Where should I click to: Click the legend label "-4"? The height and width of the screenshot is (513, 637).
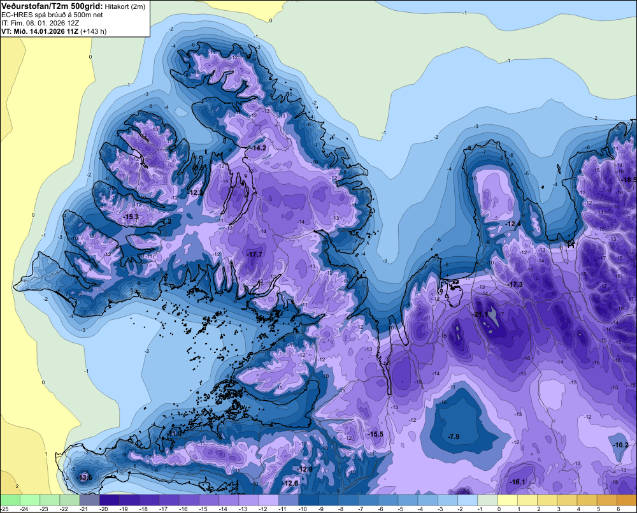(x=420, y=509)
